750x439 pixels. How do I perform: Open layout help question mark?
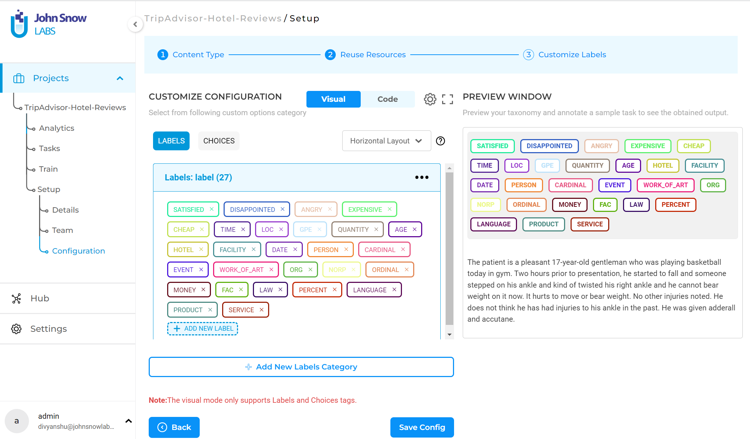440,141
